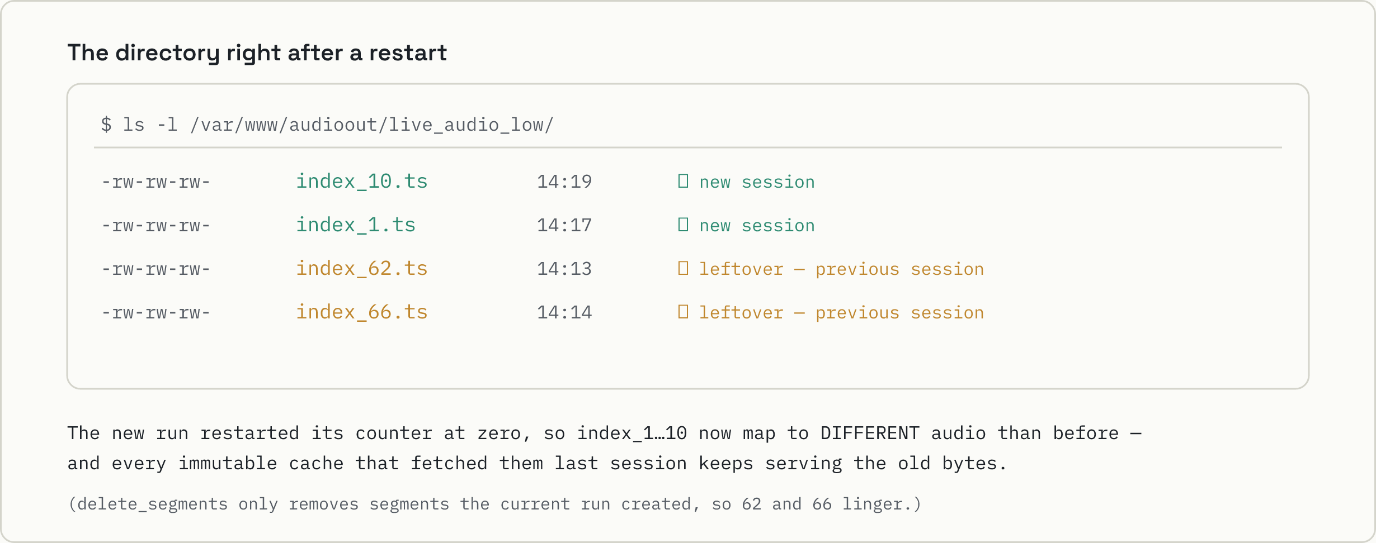Viewport: 1376px width, 543px height.
Task: Click the marker glyph before index_10.ts note
Action: tap(683, 181)
